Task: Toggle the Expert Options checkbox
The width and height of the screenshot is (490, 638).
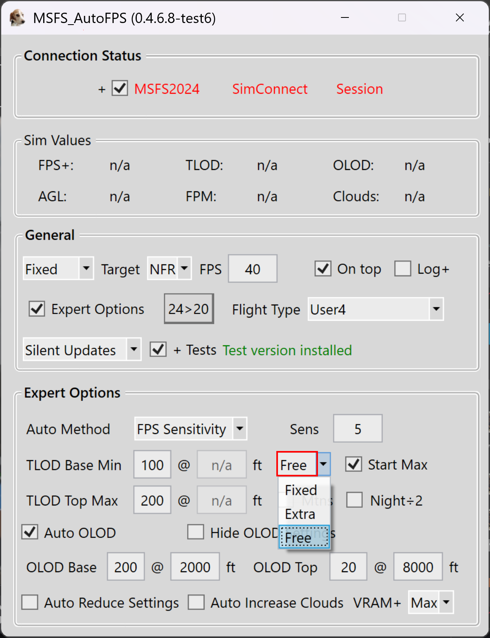Action: coord(37,309)
